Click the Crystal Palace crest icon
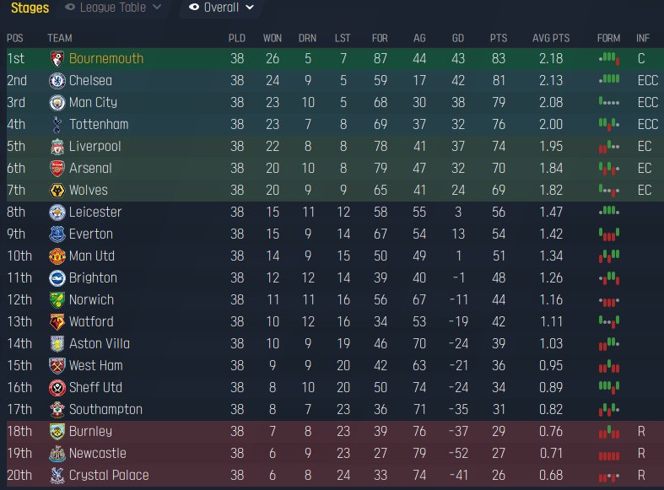 (x=57, y=476)
